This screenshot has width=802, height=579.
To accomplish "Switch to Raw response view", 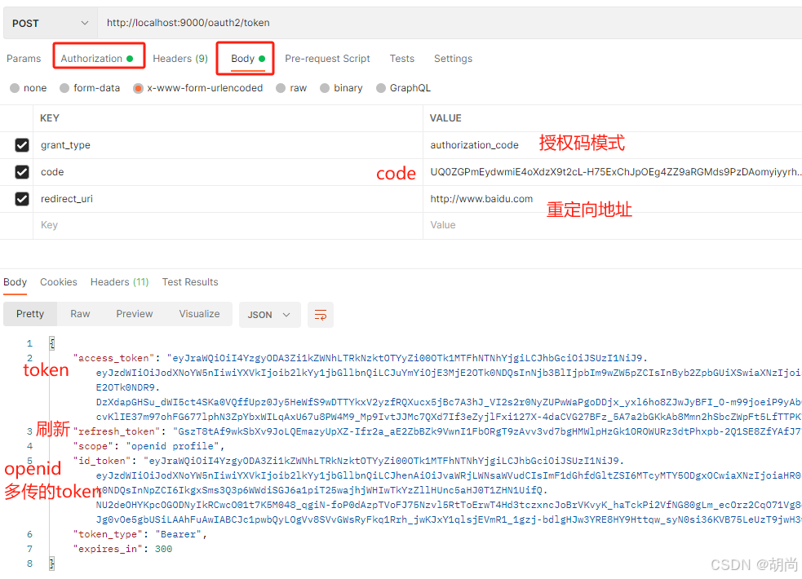I will tap(80, 314).
